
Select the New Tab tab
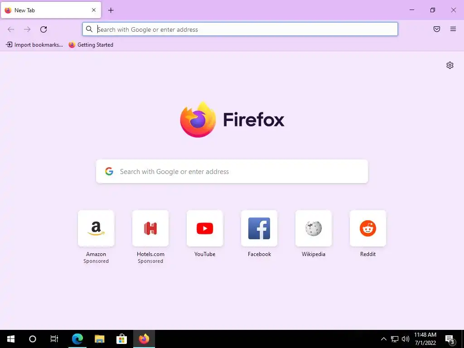point(51,10)
